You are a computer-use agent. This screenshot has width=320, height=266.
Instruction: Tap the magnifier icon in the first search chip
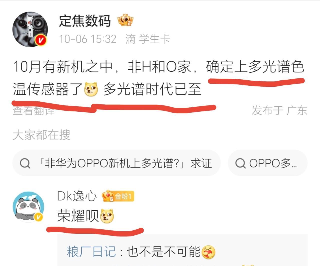(25, 164)
